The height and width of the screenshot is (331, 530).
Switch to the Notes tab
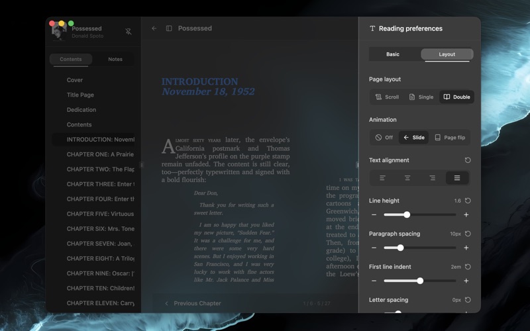point(115,59)
